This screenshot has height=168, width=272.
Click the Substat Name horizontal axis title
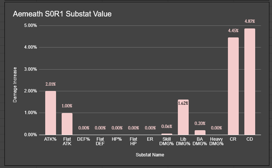coord(150,155)
